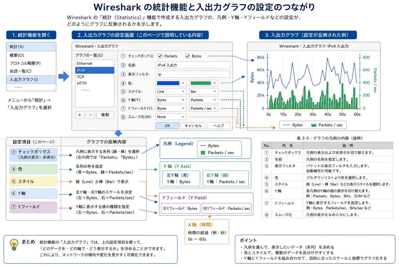Open the スムーズ化 None dropdown

[171, 117]
